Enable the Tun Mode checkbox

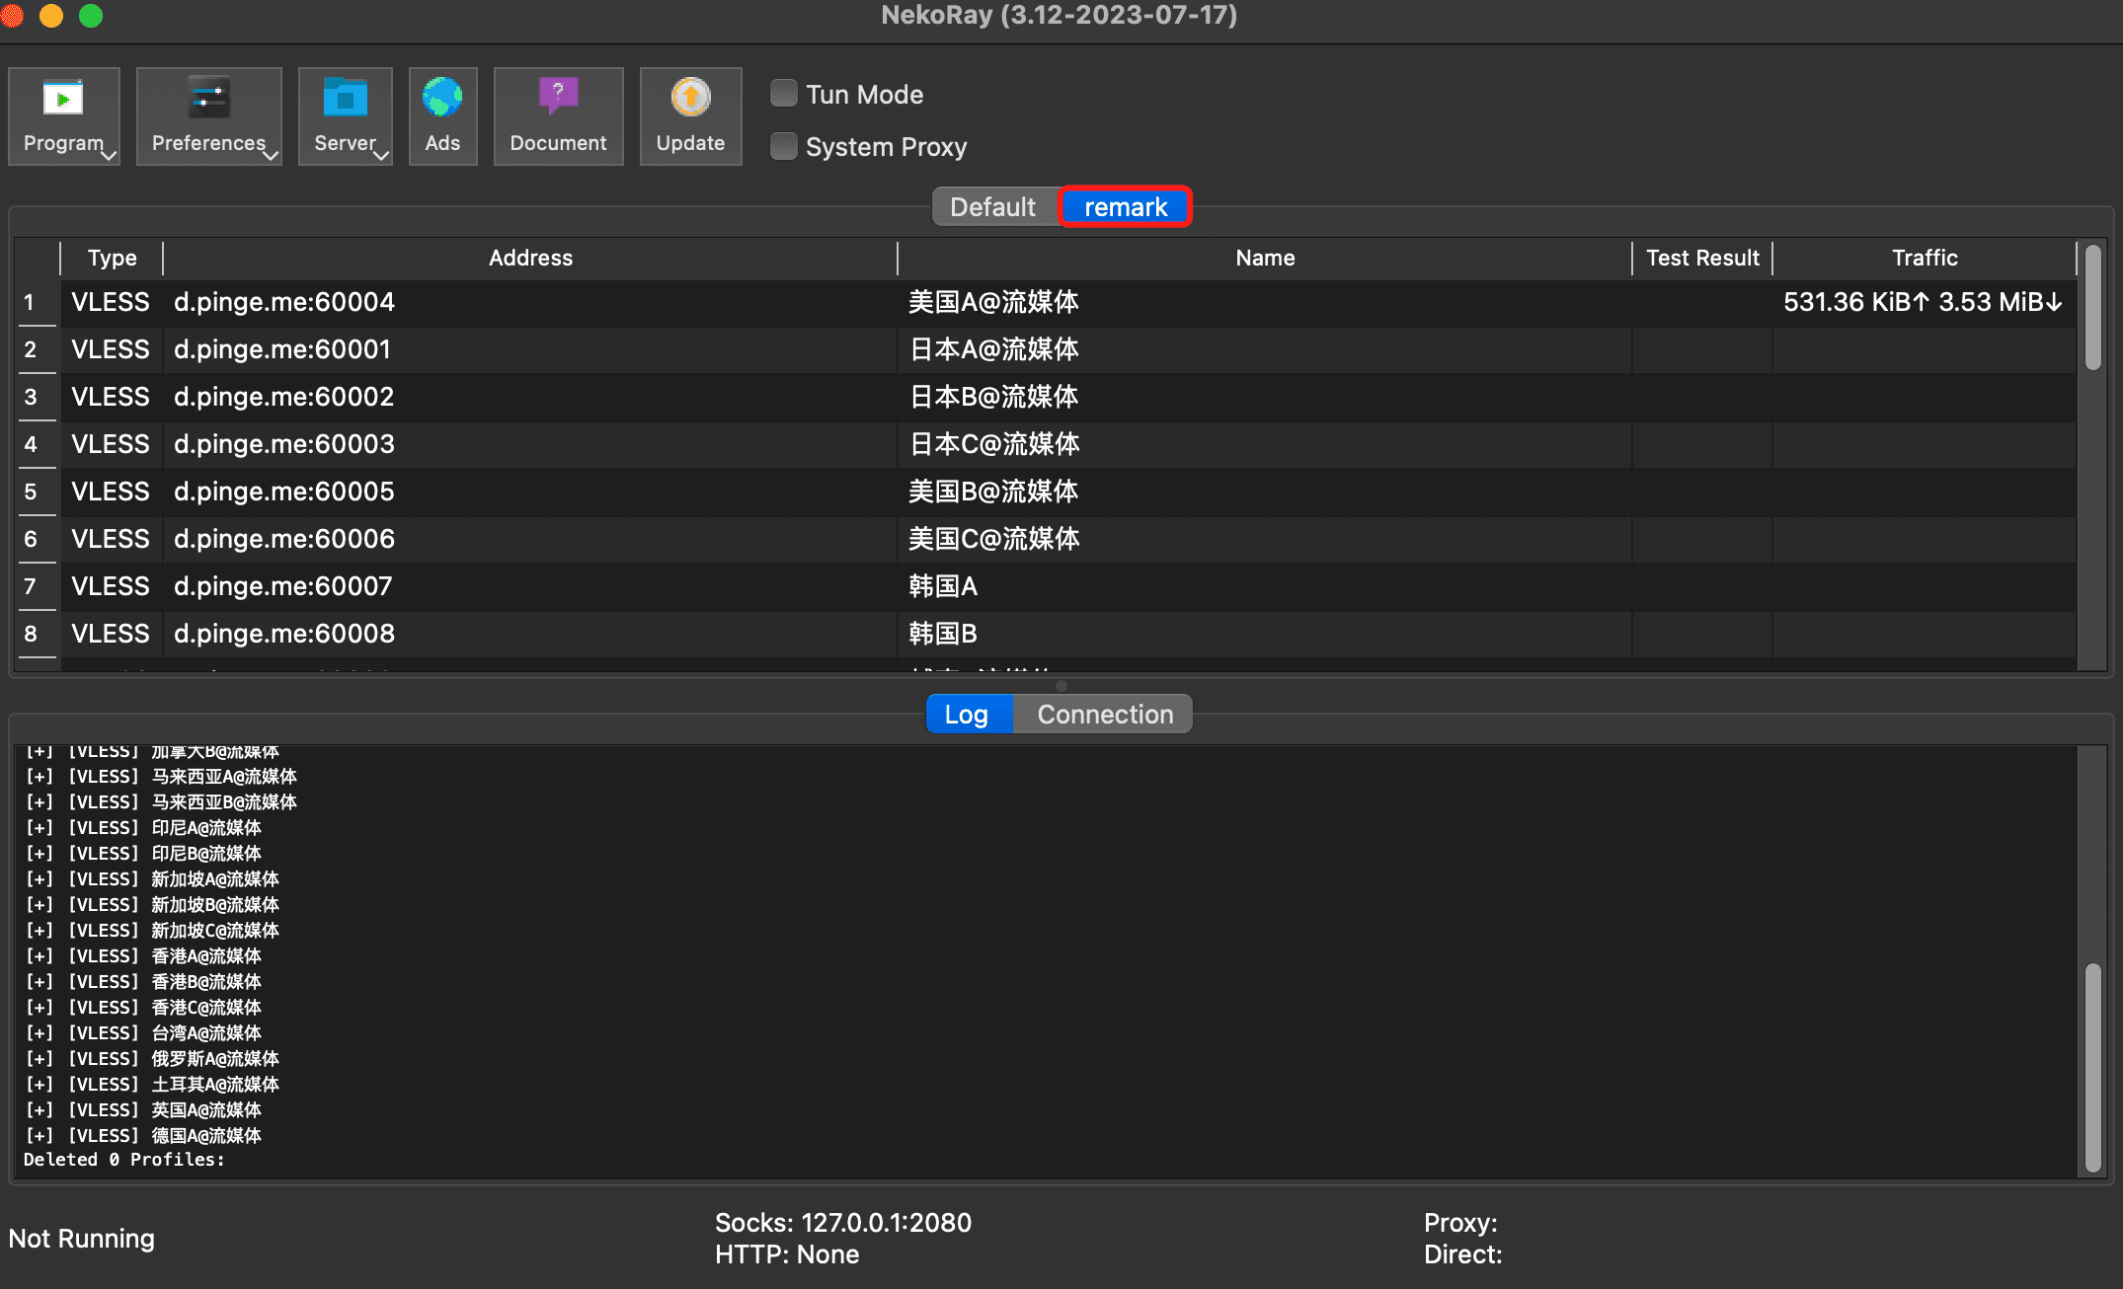(x=784, y=94)
